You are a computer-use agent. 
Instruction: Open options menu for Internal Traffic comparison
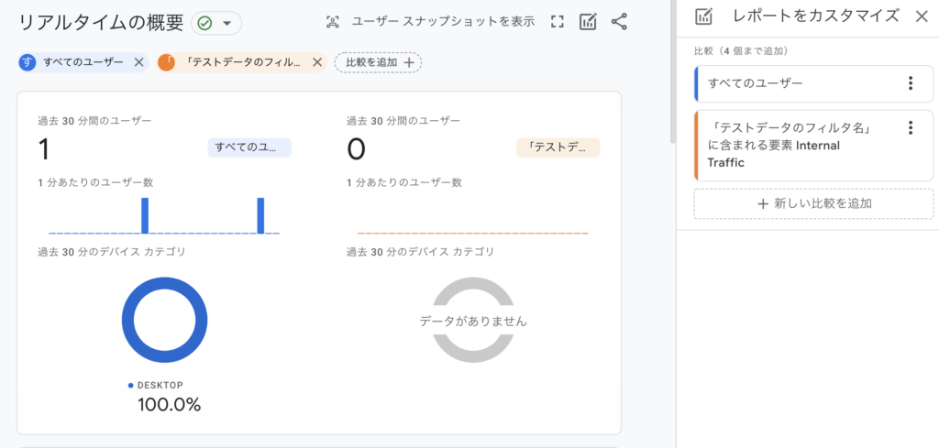tap(910, 128)
